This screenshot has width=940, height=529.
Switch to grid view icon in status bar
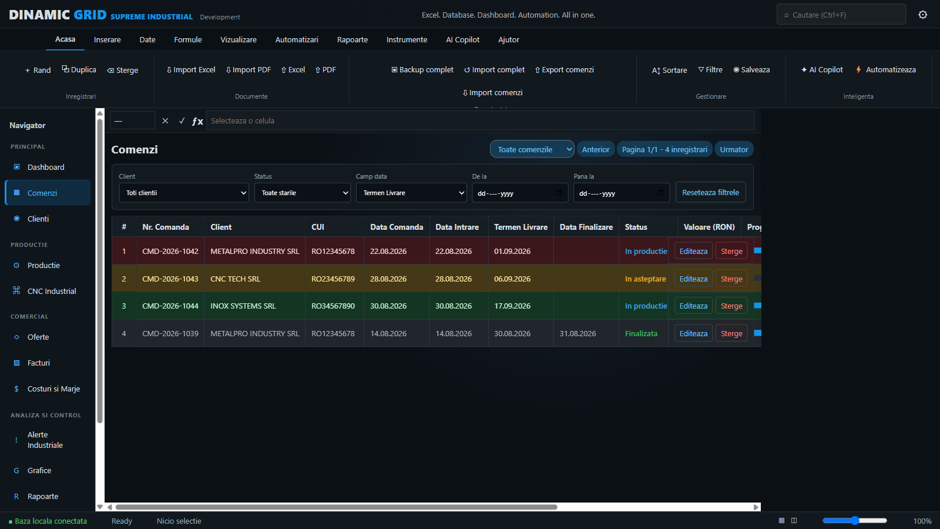(x=781, y=521)
